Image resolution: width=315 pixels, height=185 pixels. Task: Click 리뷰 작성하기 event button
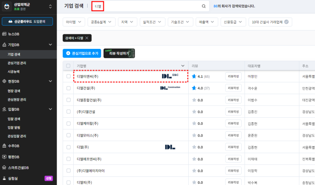tap(119, 53)
